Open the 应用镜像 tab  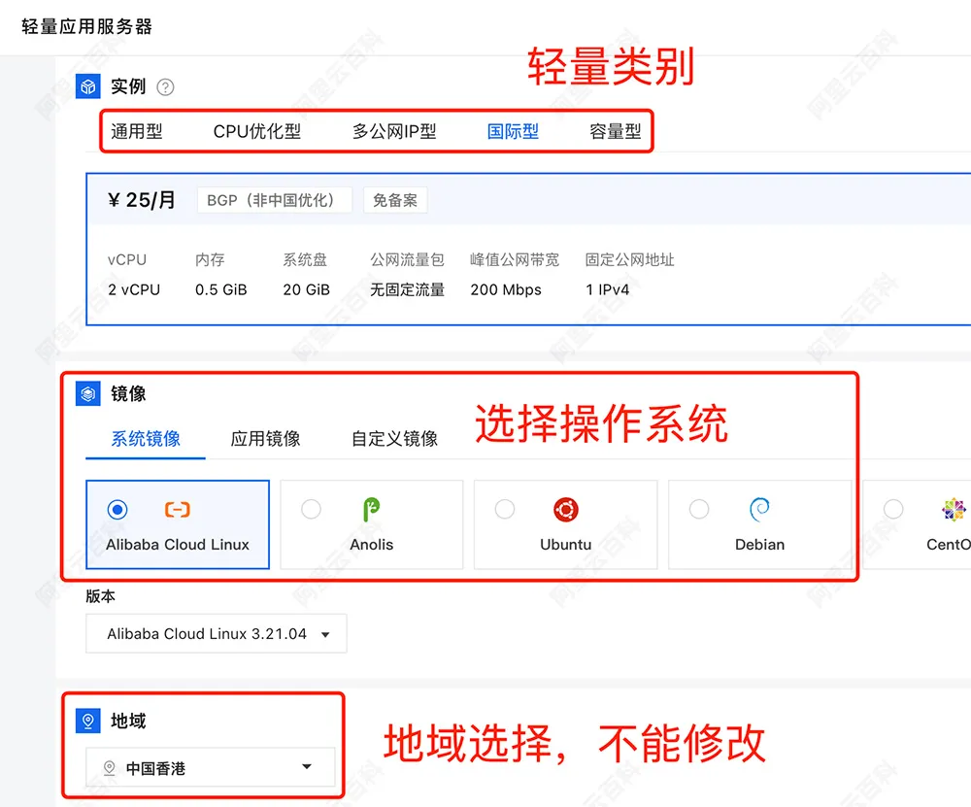coord(265,438)
